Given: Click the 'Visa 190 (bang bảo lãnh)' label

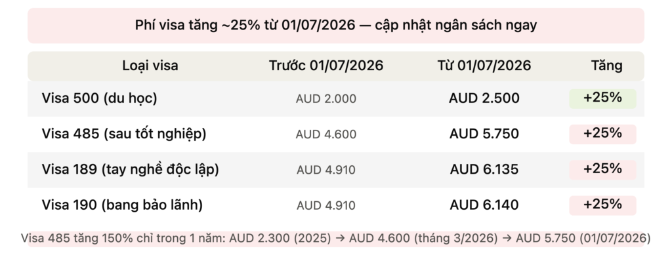Looking at the screenshot, I should click(122, 205).
